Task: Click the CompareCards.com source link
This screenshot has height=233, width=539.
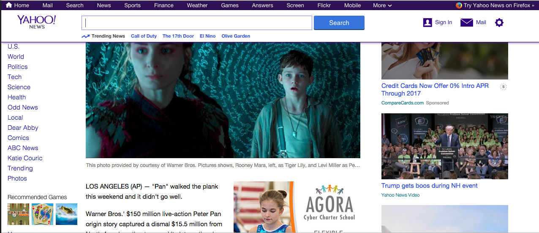Action: [x=402, y=103]
